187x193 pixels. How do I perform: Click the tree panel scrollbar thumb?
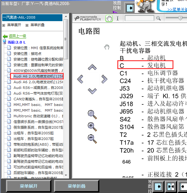point(66,39)
